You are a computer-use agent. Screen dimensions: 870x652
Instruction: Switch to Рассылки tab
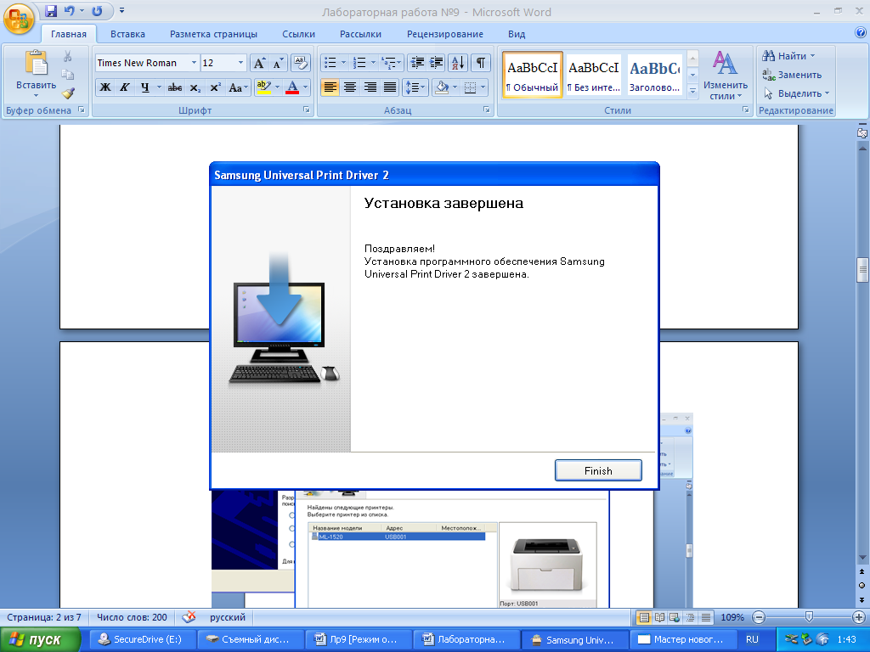(360, 34)
